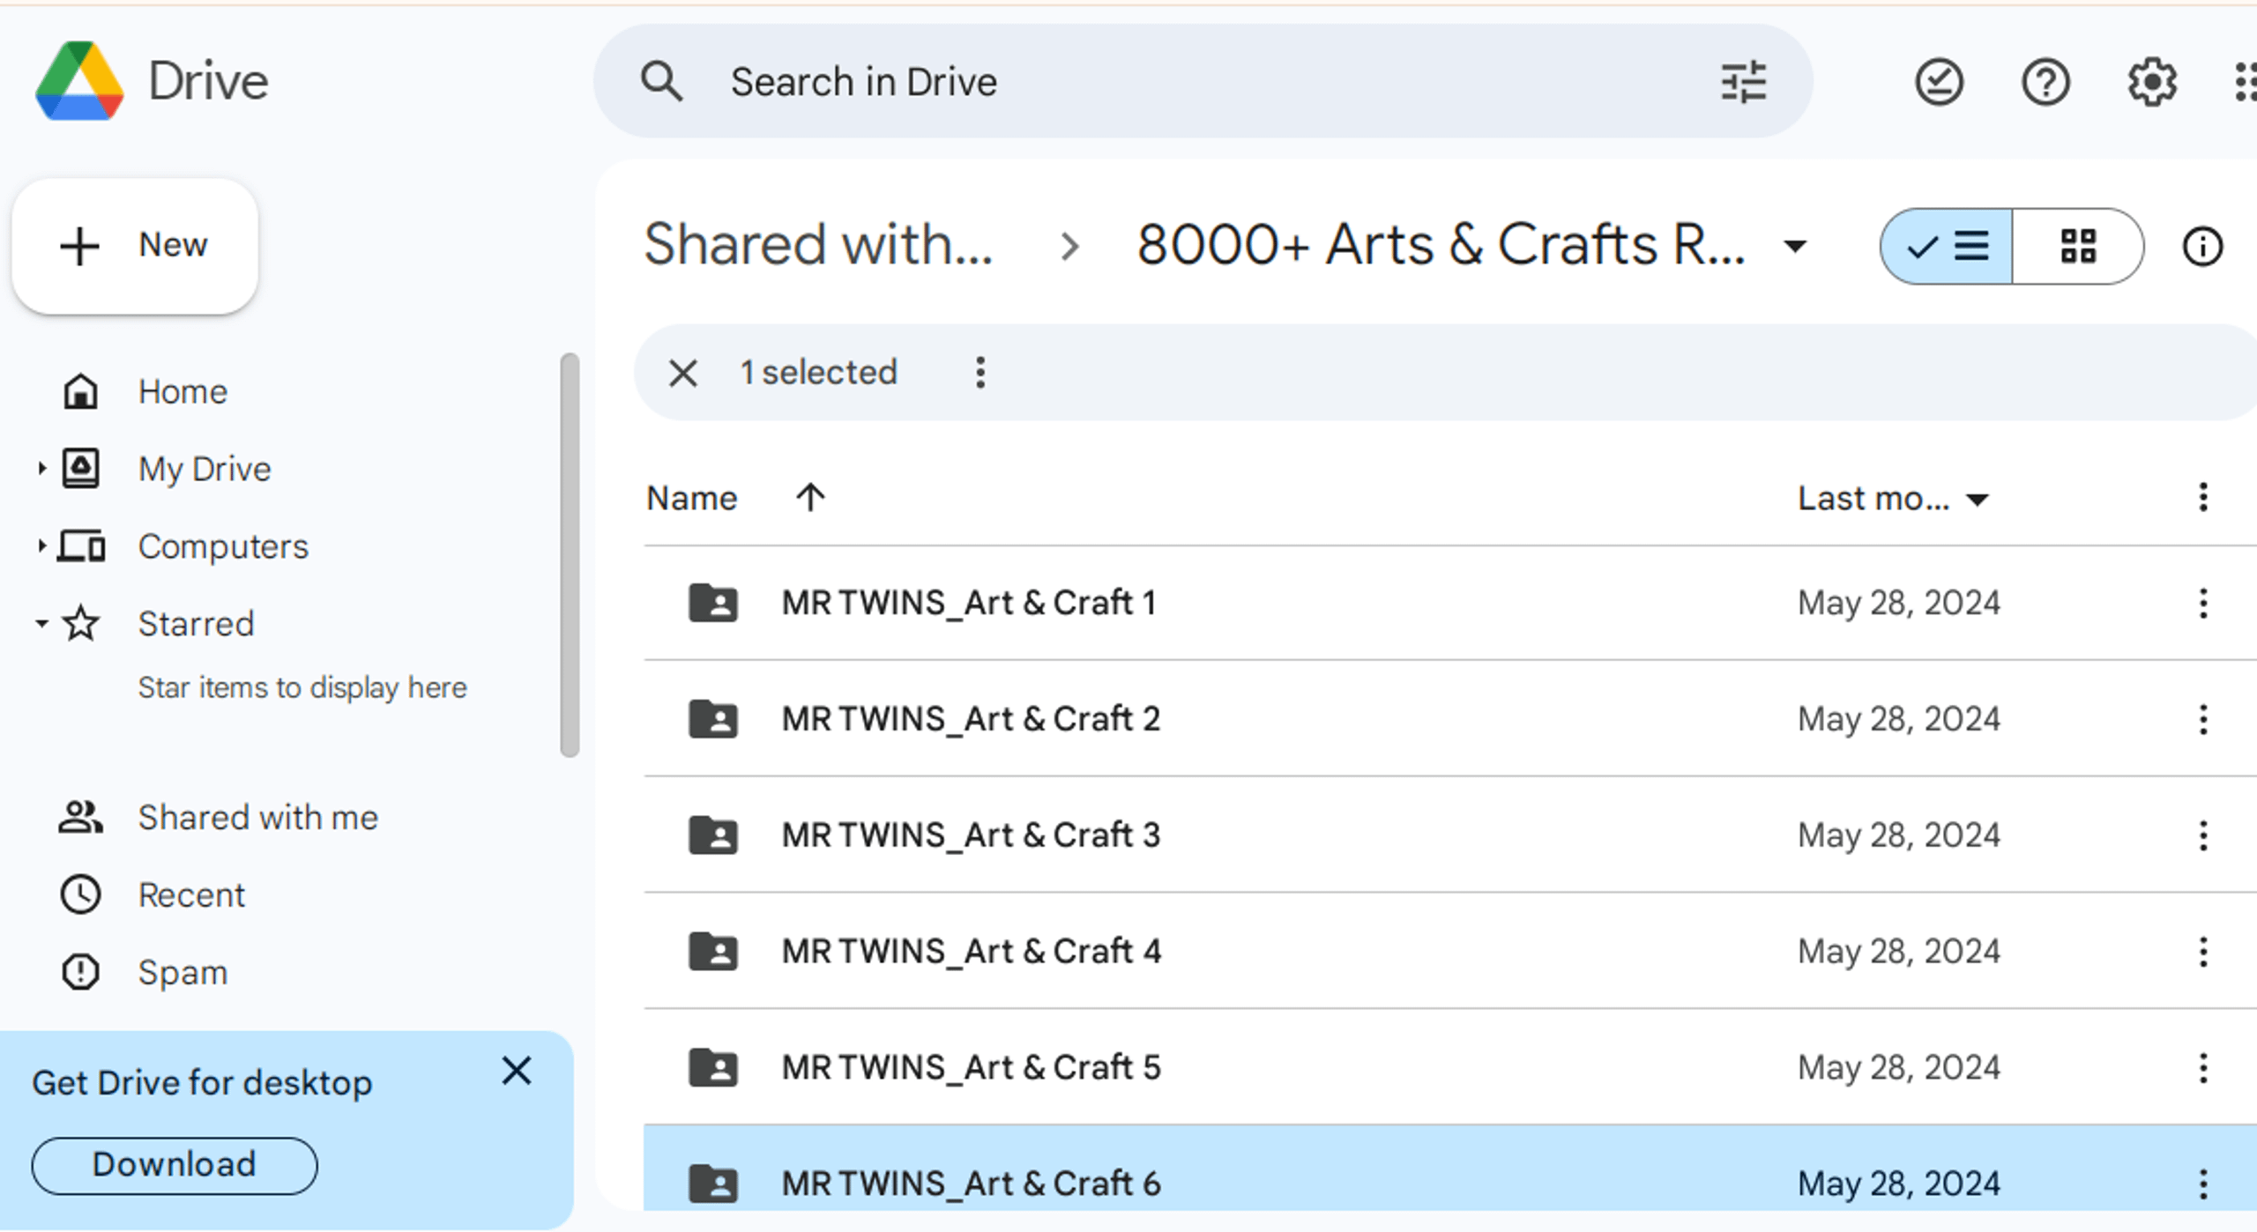Sort by the Name column header

[691, 498]
